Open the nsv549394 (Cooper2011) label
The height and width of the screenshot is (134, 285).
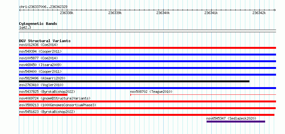click(x=40, y=51)
